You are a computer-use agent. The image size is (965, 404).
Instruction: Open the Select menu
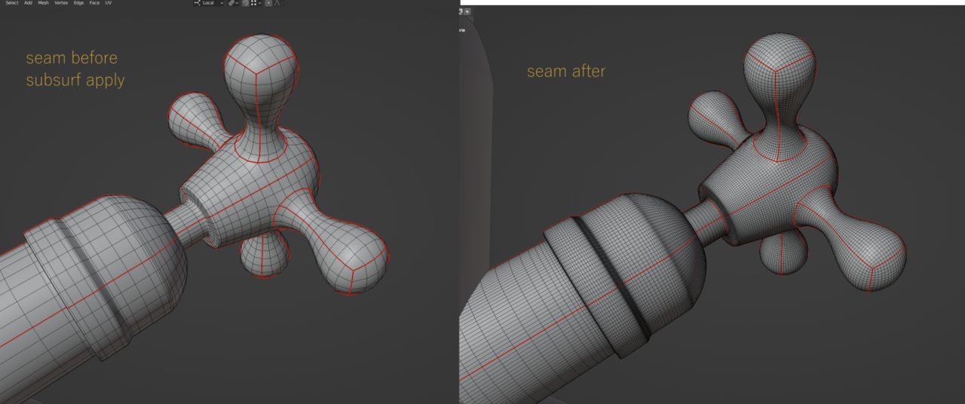pos(11,3)
